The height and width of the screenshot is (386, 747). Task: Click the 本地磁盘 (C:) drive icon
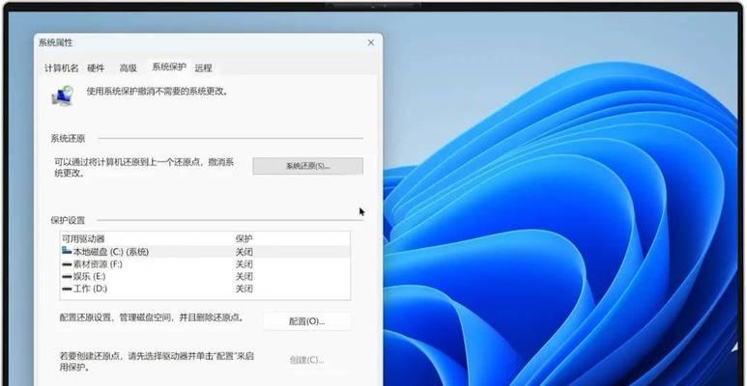pos(67,251)
